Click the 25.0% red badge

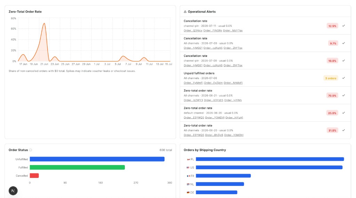click(x=332, y=113)
